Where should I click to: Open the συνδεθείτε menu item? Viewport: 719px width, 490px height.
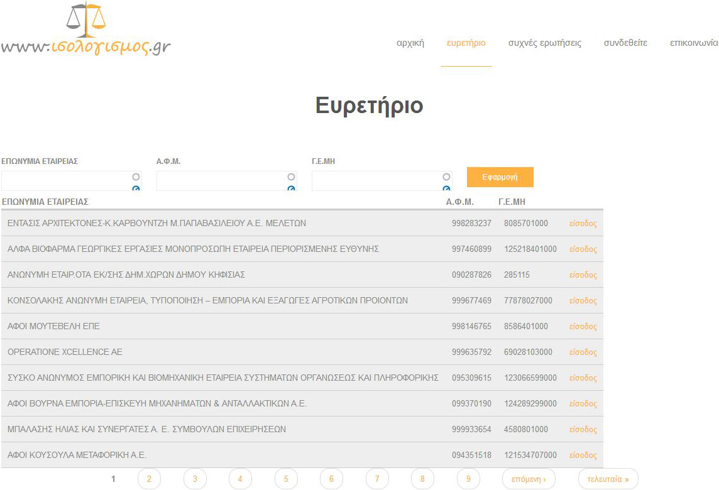click(x=625, y=43)
